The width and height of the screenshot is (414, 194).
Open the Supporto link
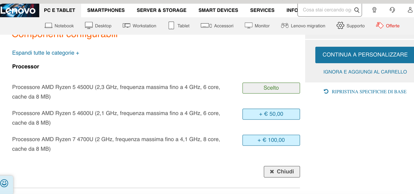(x=355, y=26)
